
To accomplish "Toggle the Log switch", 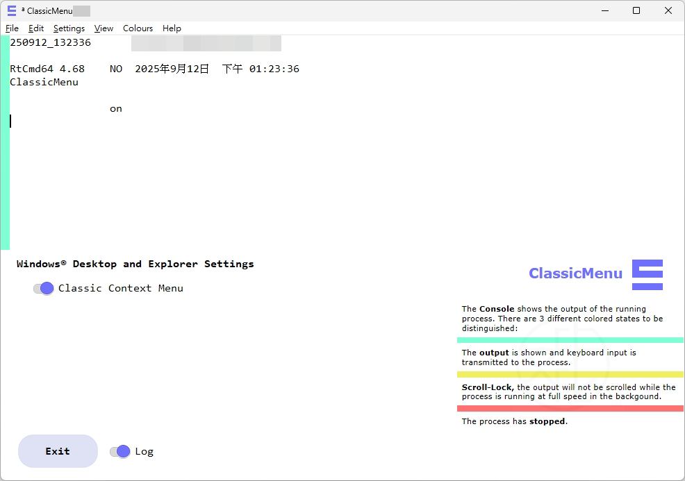I will 120,451.
